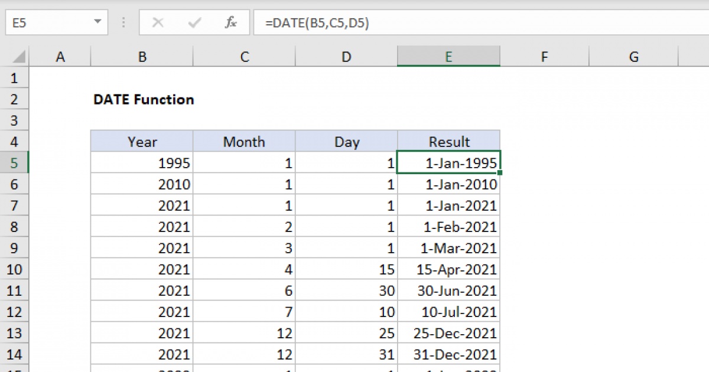Select row 5 header

[x=14, y=163]
